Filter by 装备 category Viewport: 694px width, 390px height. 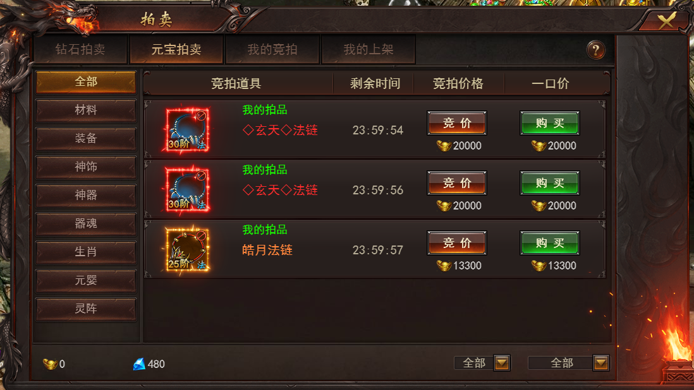(x=86, y=138)
